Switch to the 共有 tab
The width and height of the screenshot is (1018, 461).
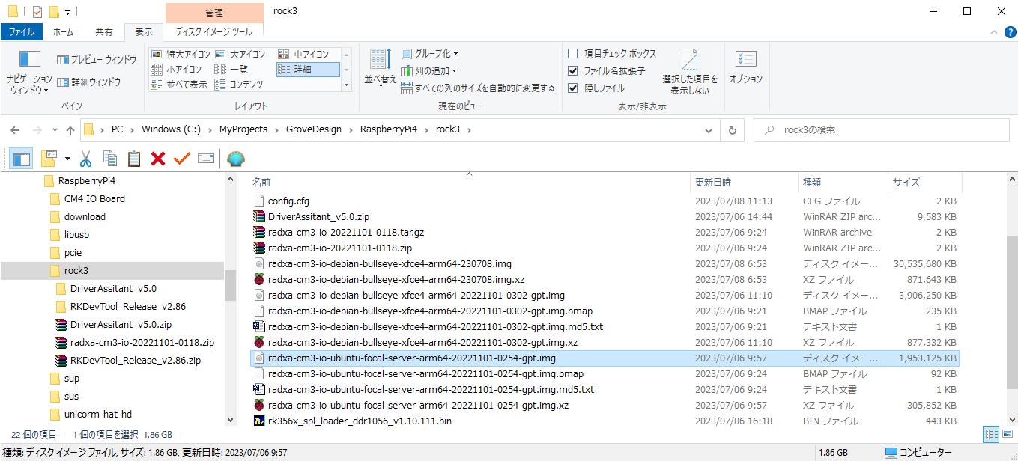click(104, 32)
